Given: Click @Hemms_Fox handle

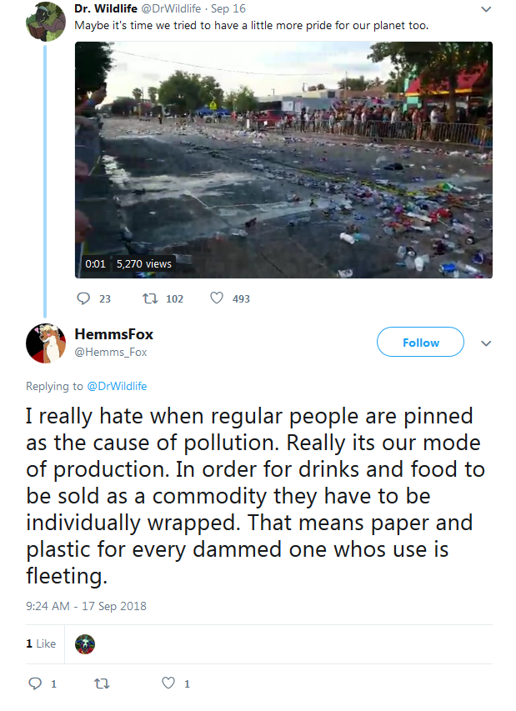Looking at the screenshot, I should pyautogui.click(x=111, y=353).
